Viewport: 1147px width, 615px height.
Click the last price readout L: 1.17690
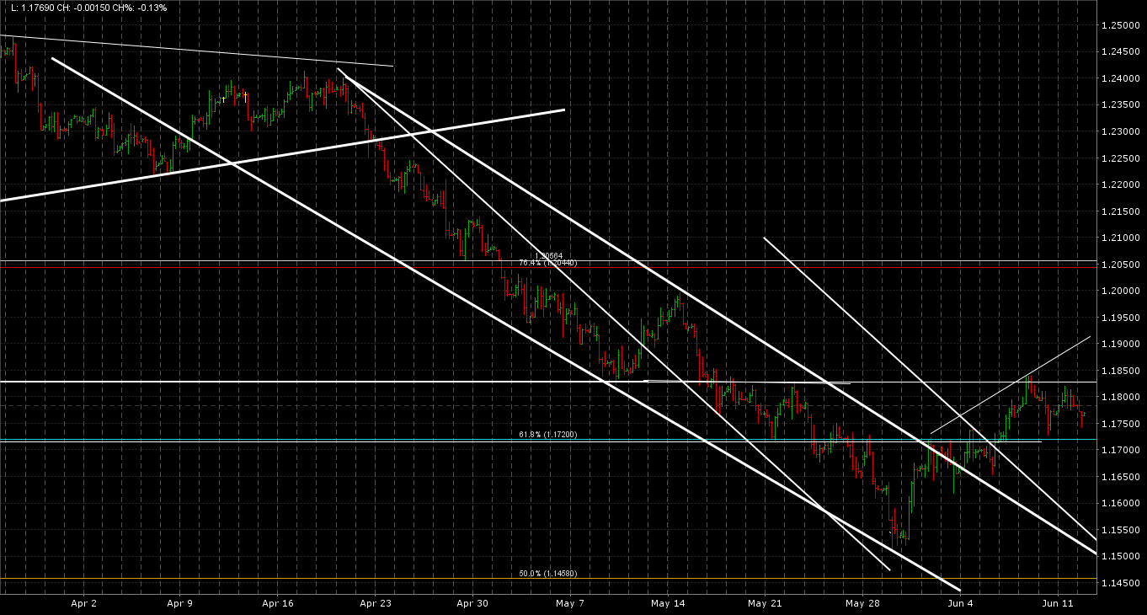coord(35,8)
